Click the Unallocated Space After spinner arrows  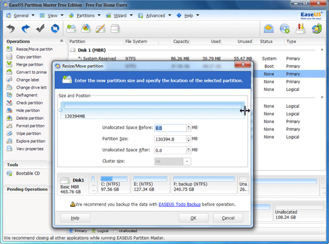point(188,150)
